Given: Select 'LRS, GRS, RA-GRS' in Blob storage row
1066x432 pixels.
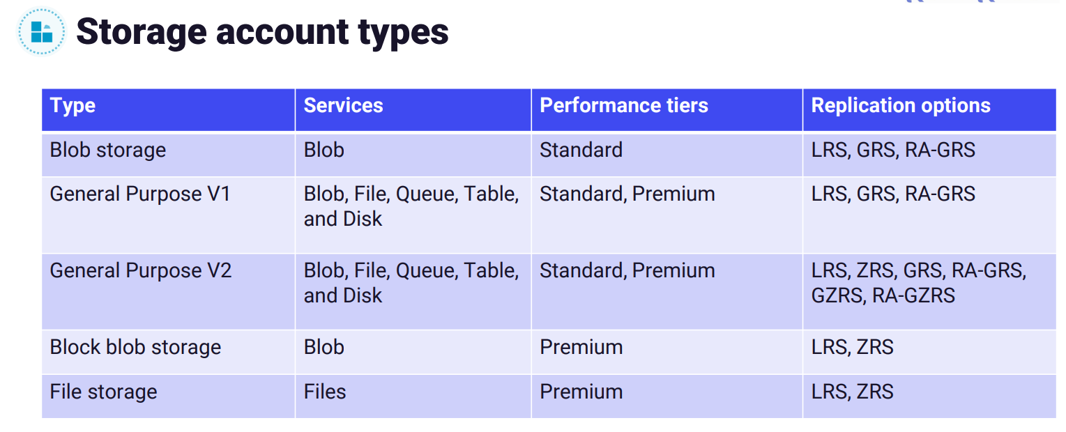Looking at the screenshot, I should [893, 151].
